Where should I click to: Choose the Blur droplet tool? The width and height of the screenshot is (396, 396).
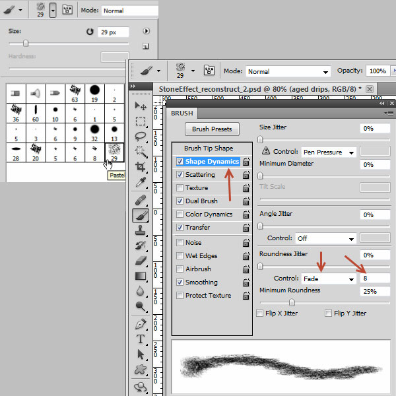pyautogui.click(x=141, y=291)
